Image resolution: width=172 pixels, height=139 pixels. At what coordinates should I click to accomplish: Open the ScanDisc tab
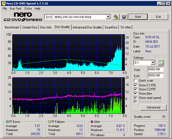tap(111, 27)
